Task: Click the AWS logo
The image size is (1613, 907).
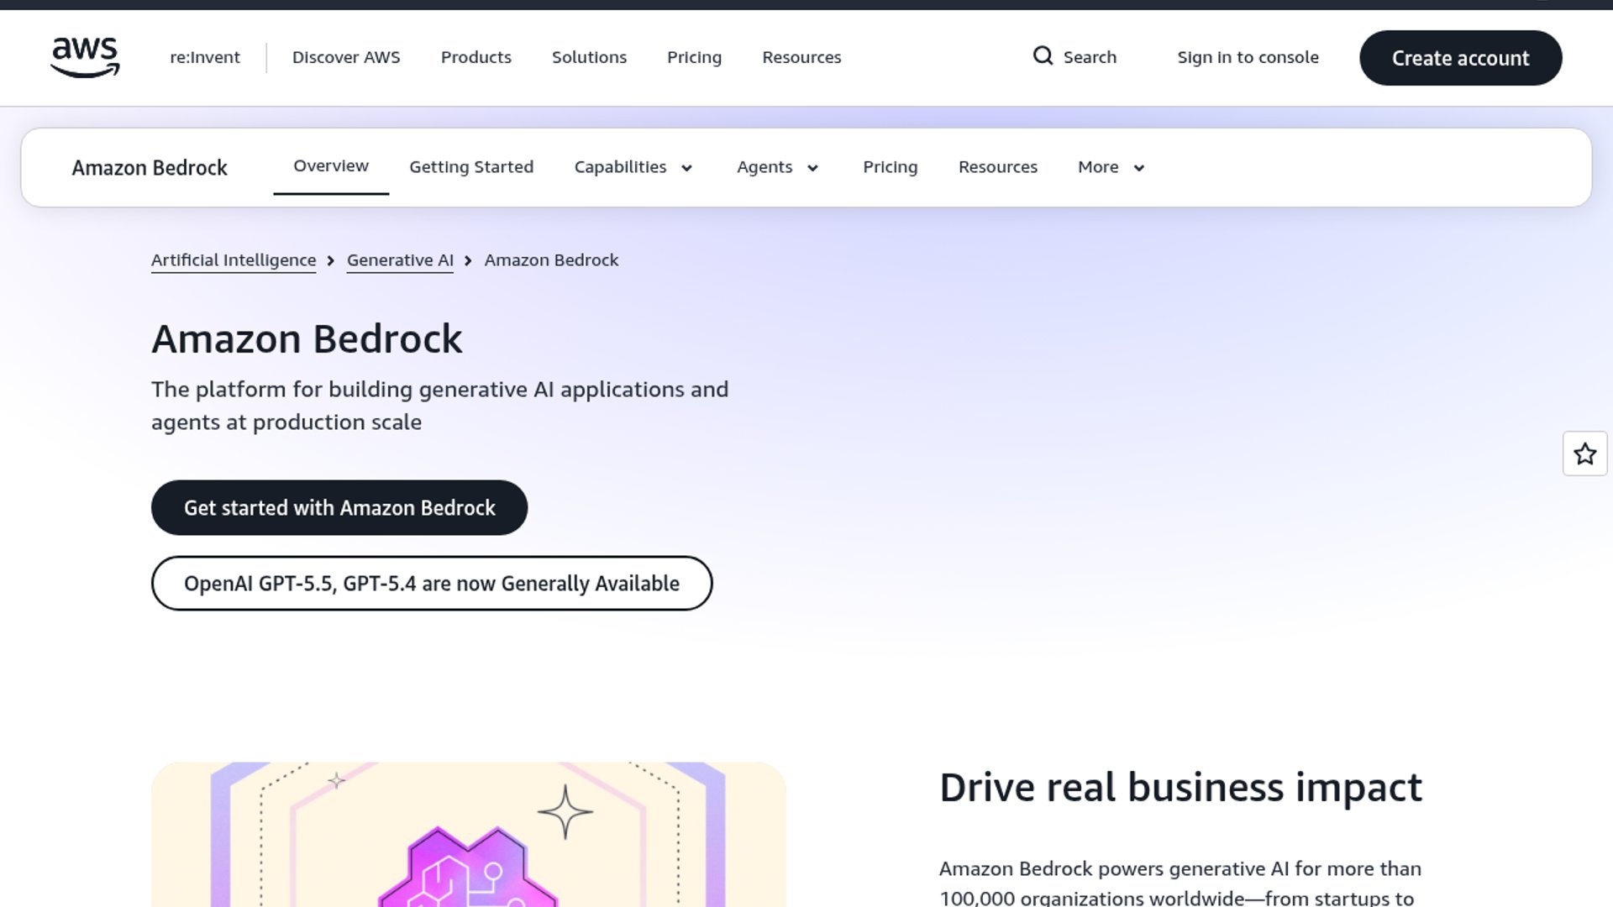Action: coord(85,57)
